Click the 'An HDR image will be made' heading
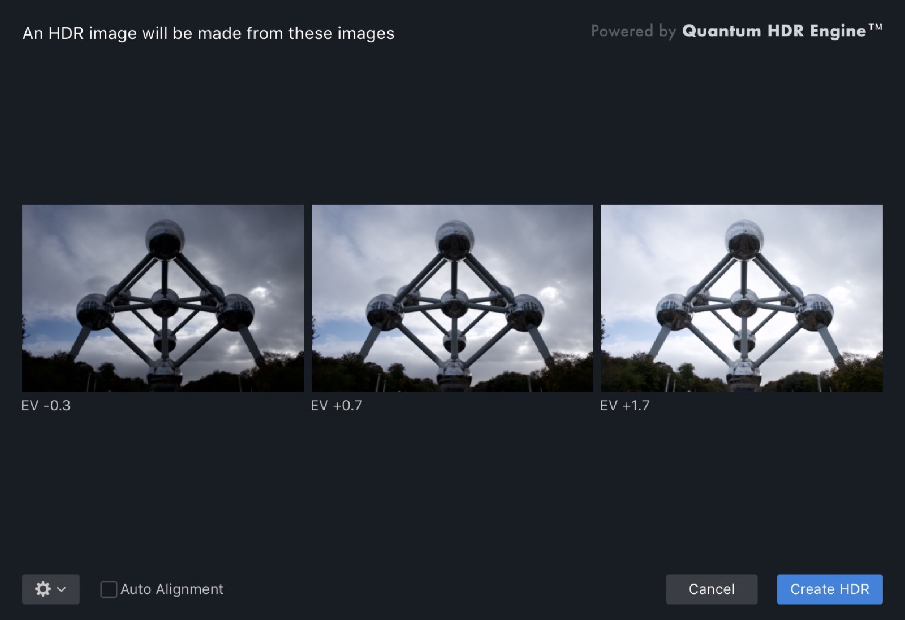This screenshot has height=620, width=905. click(209, 33)
